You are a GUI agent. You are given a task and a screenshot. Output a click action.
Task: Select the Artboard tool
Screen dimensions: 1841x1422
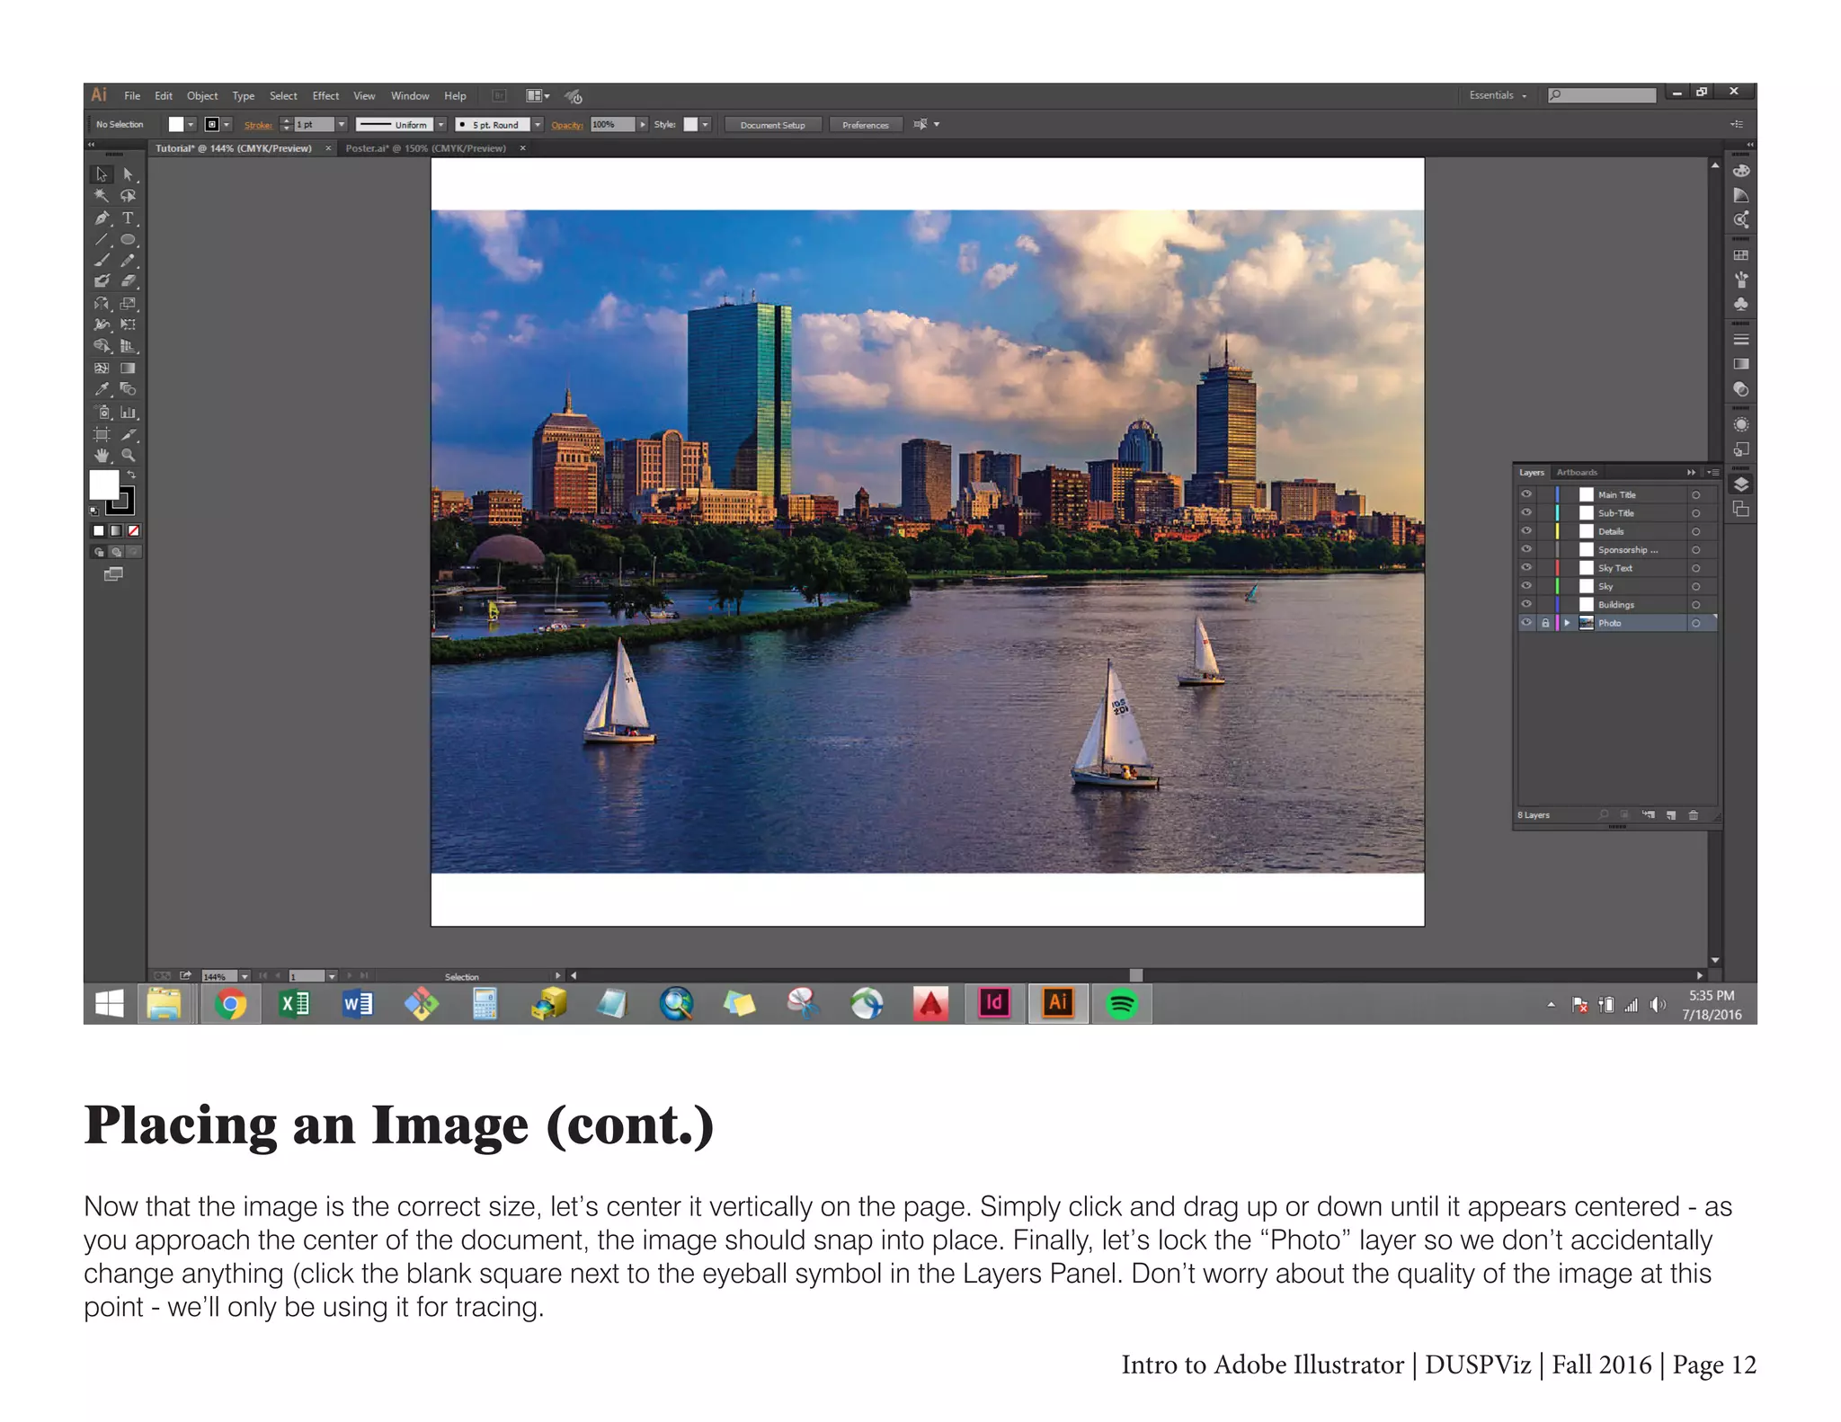coord(102,434)
